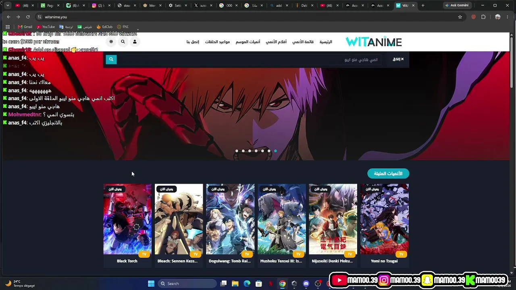Open the browser extensions puzzle icon

(x=483, y=17)
